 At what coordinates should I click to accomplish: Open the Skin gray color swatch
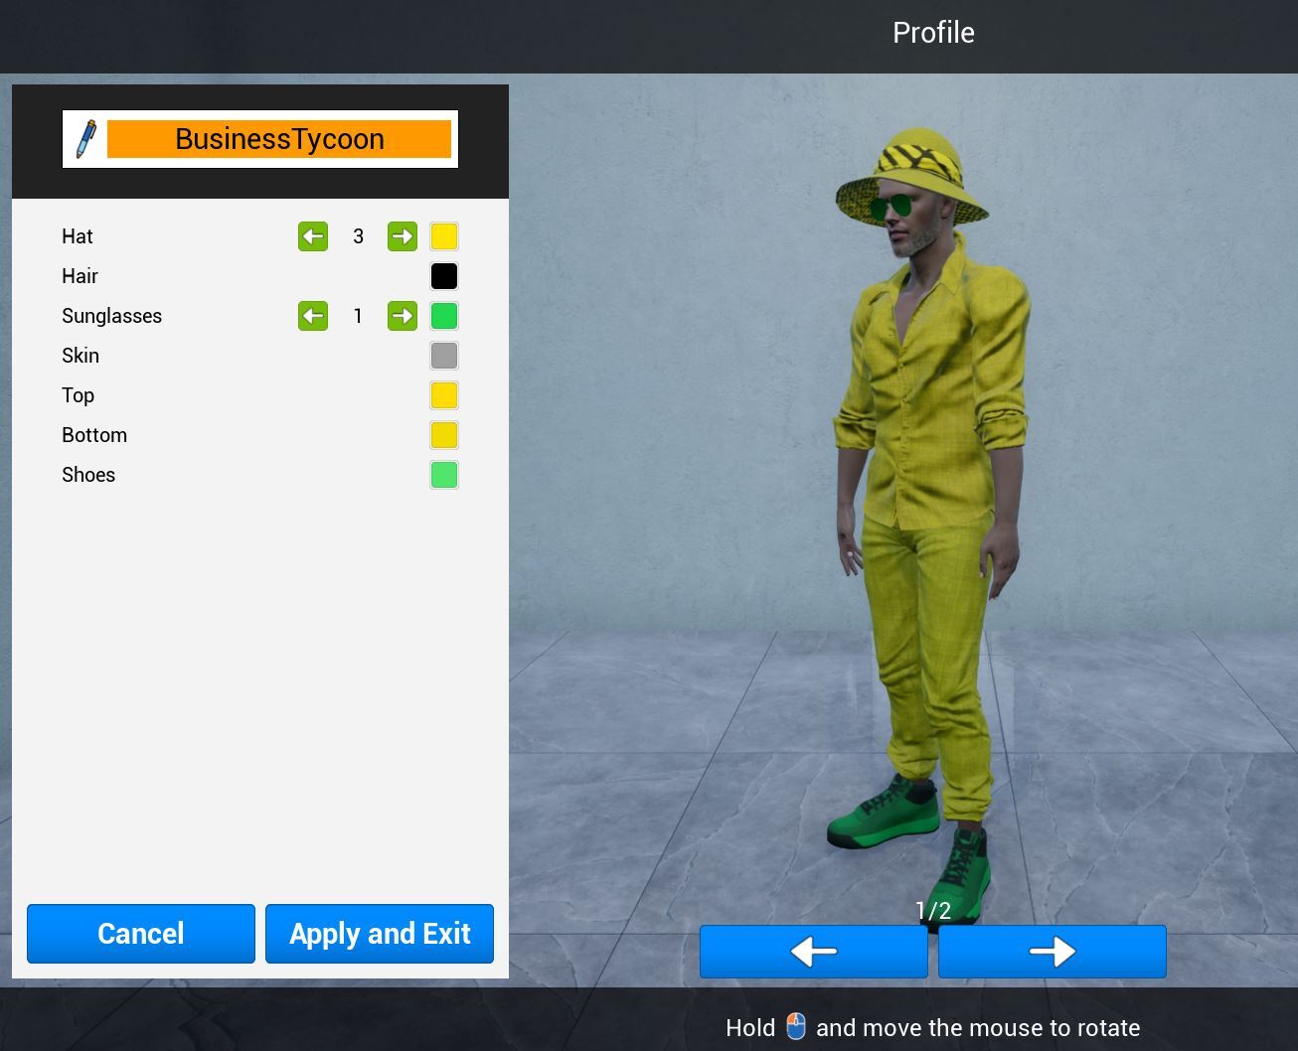[x=444, y=356]
